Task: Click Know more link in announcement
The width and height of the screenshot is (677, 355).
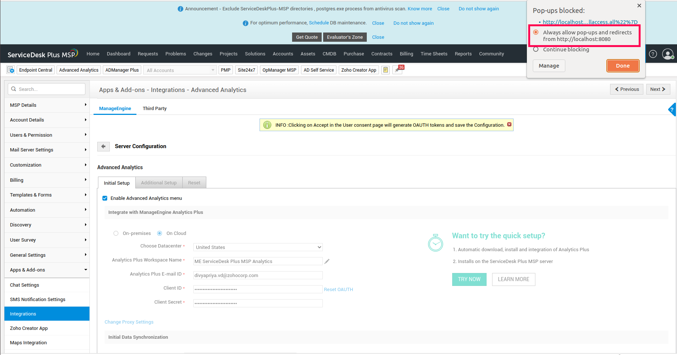Action: coord(420,9)
